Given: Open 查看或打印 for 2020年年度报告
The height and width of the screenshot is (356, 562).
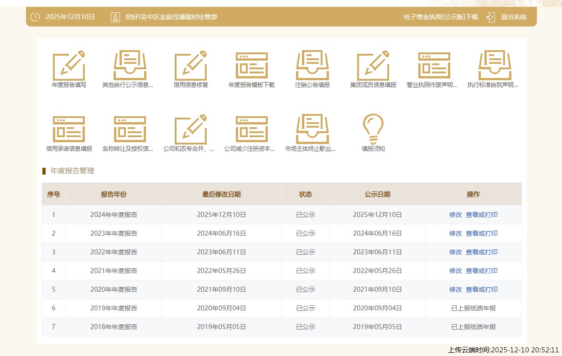Looking at the screenshot, I should click(481, 289).
